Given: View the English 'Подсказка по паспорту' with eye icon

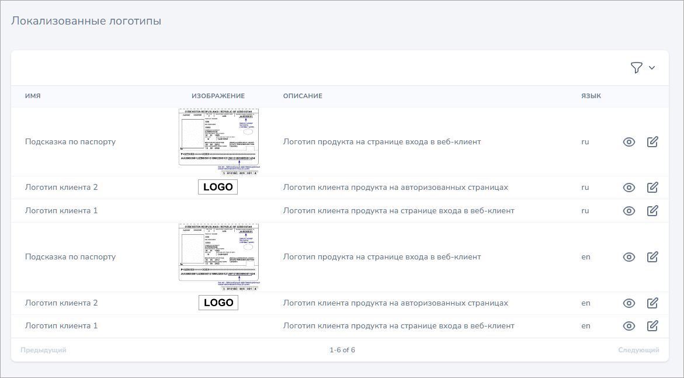Looking at the screenshot, I should pyautogui.click(x=629, y=256).
